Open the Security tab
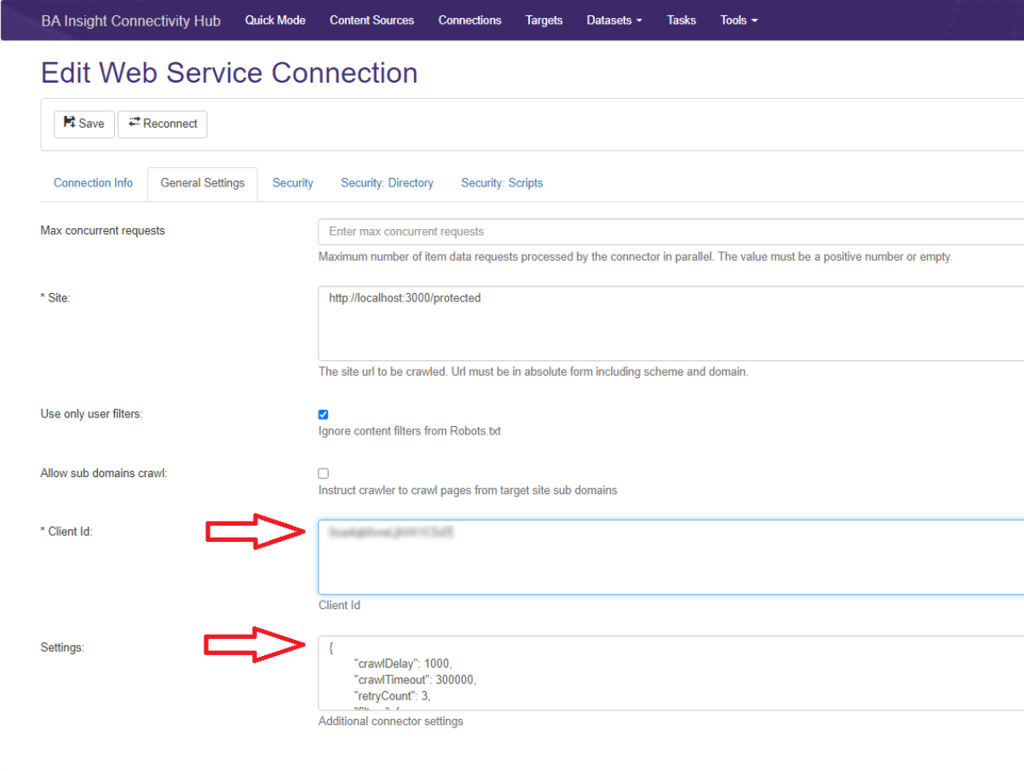This screenshot has height=771, width=1024. click(x=292, y=183)
